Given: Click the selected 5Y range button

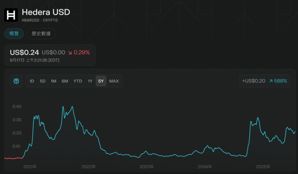Looking at the screenshot, I should [101, 81].
